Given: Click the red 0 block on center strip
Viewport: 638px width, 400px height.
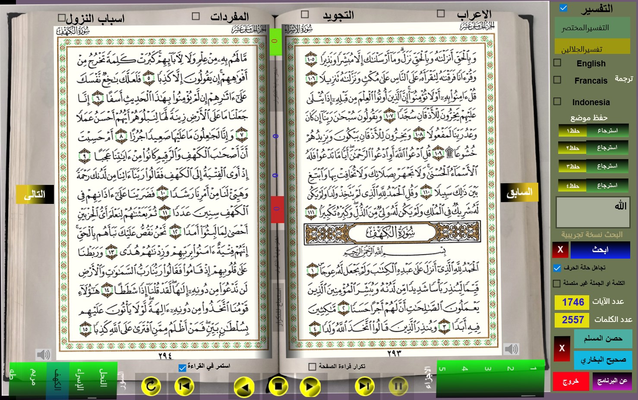Looking at the screenshot, I should click(x=277, y=209).
